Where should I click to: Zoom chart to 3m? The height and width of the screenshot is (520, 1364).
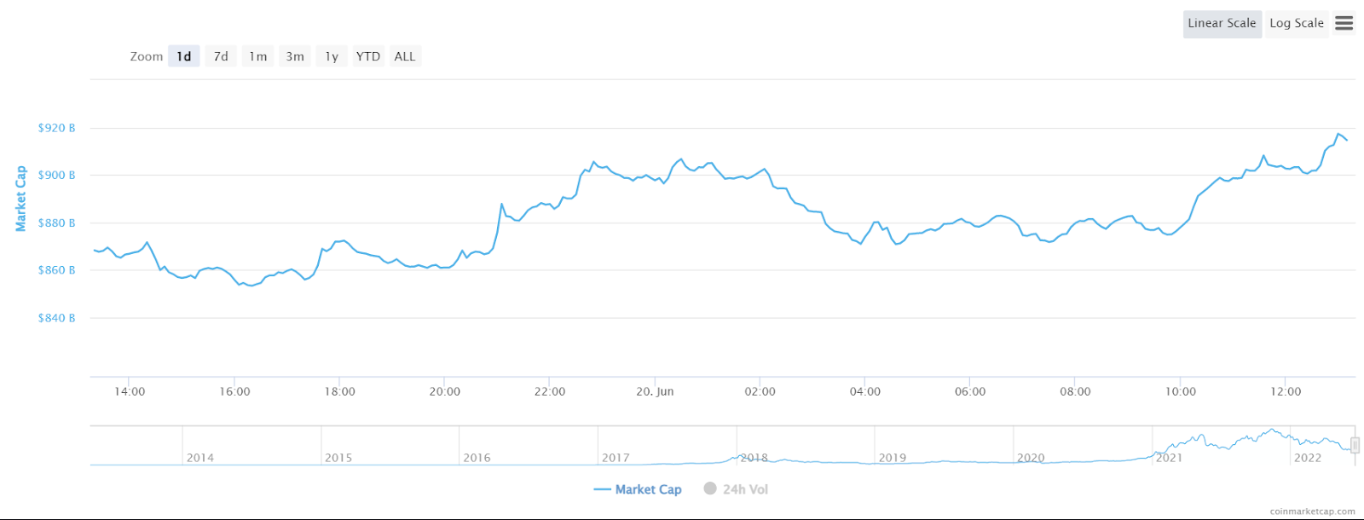(295, 56)
